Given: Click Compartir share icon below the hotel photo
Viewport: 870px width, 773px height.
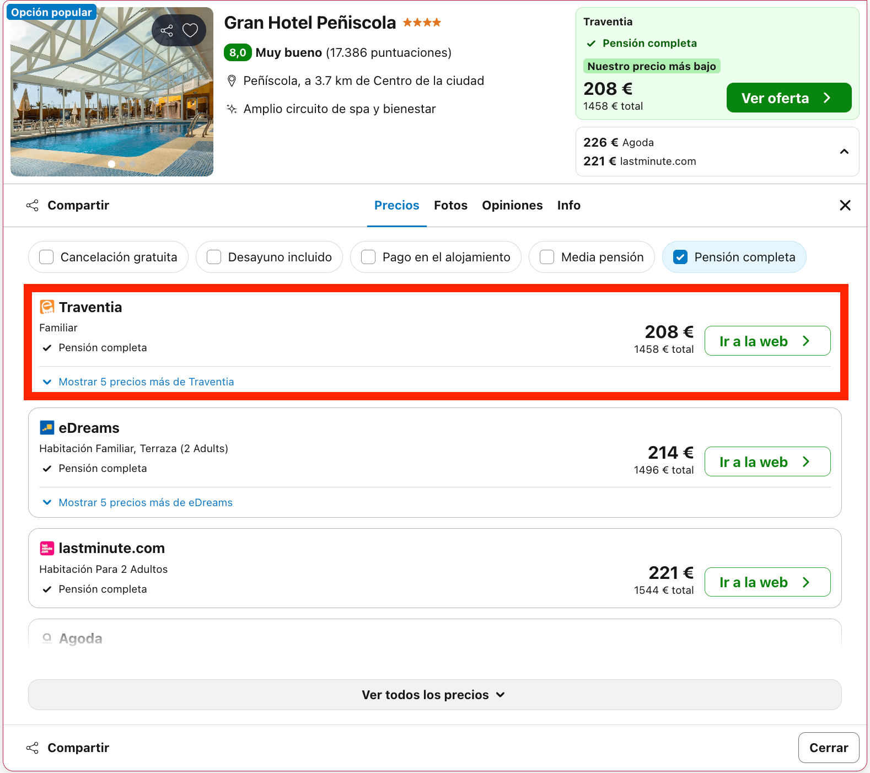Looking at the screenshot, I should (33, 206).
